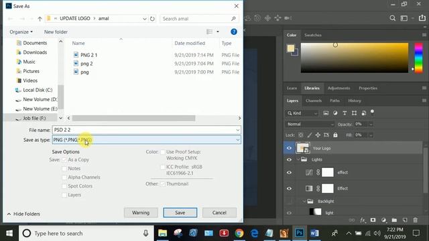Open Chrome from the taskbar
This screenshot has height=241, width=429.
pos(239,233)
